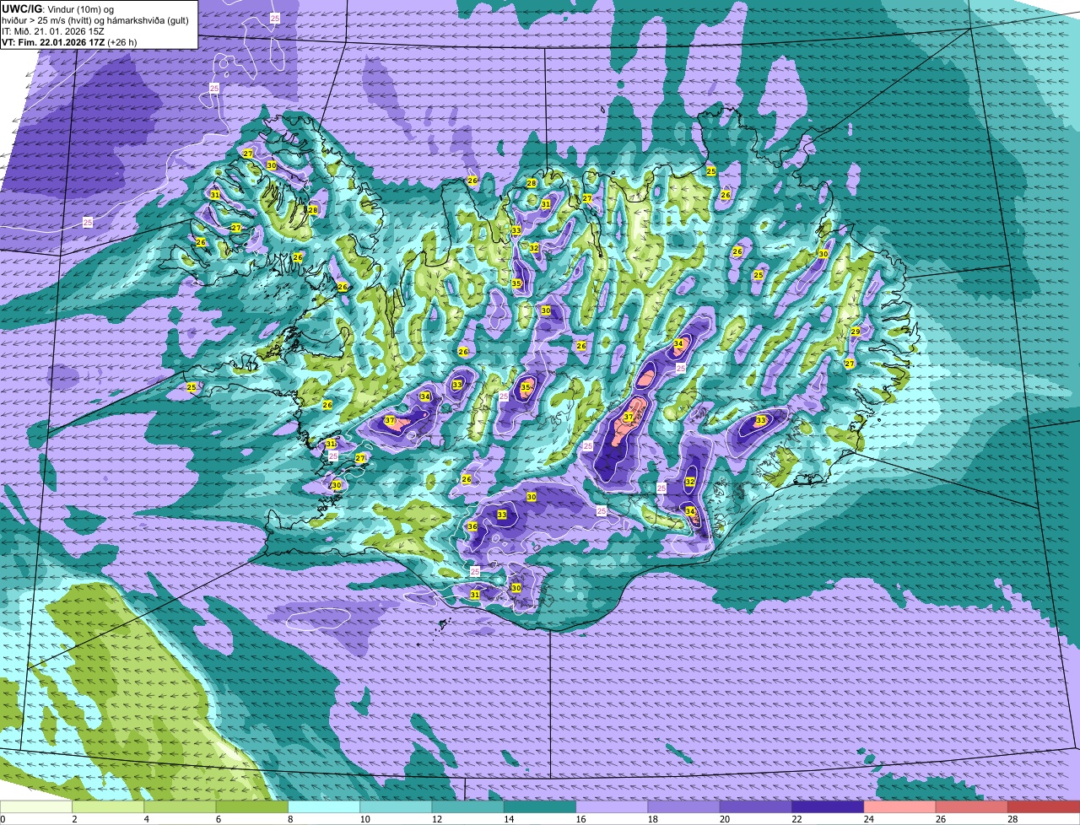Select the 18–20 m/s light purple legend swatch

coord(683,807)
